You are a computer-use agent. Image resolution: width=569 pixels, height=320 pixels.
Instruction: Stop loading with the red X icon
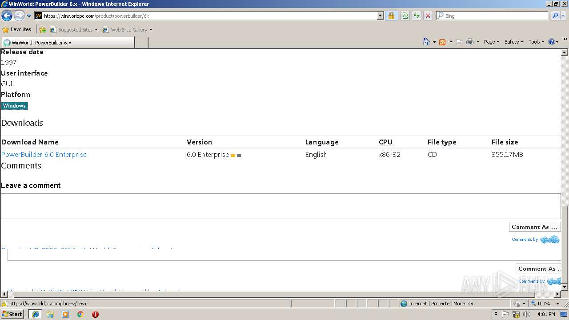(x=428, y=16)
